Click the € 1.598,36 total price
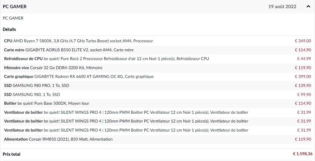The width and height of the screenshot is (315, 161). pos(302,154)
